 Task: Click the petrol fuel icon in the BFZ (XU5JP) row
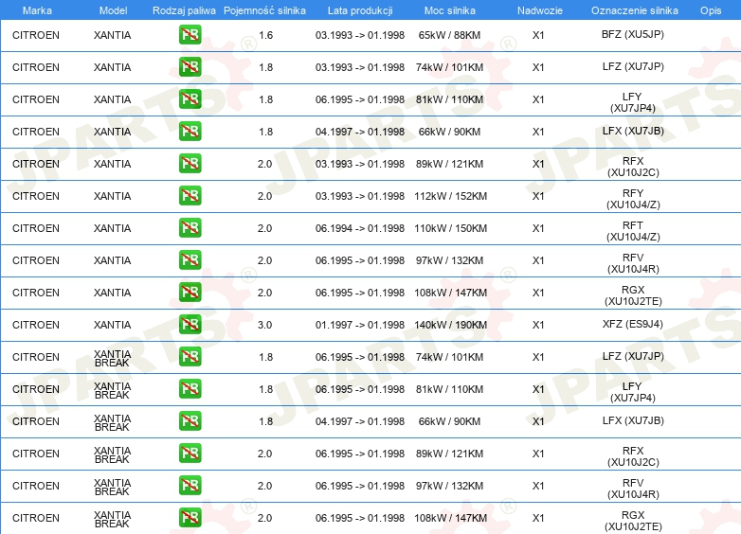190,35
